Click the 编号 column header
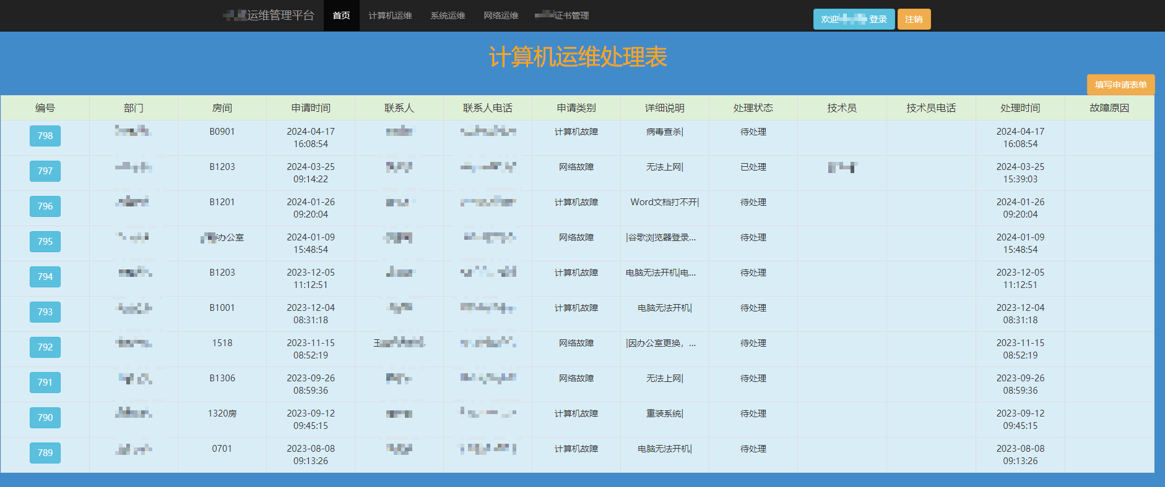 coord(45,108)
